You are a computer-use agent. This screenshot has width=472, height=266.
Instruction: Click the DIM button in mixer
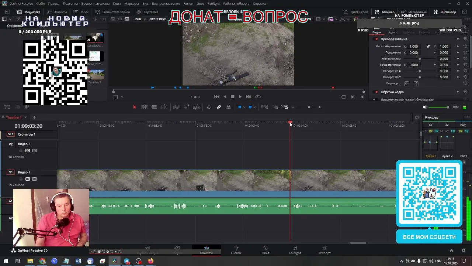coord(456,107)
